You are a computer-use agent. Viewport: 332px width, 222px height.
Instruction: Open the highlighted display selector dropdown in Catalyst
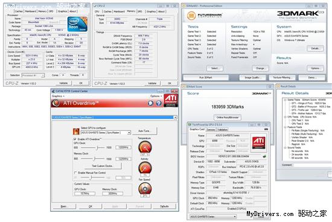175,118
